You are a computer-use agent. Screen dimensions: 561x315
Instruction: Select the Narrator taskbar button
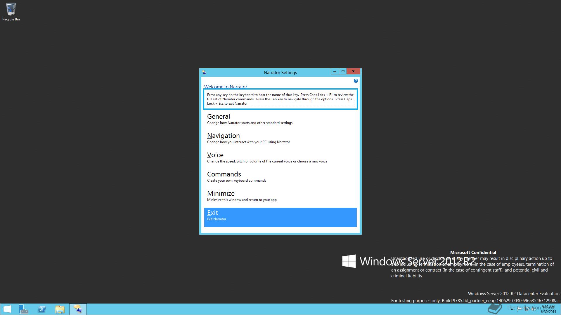[x=78, y=309]
